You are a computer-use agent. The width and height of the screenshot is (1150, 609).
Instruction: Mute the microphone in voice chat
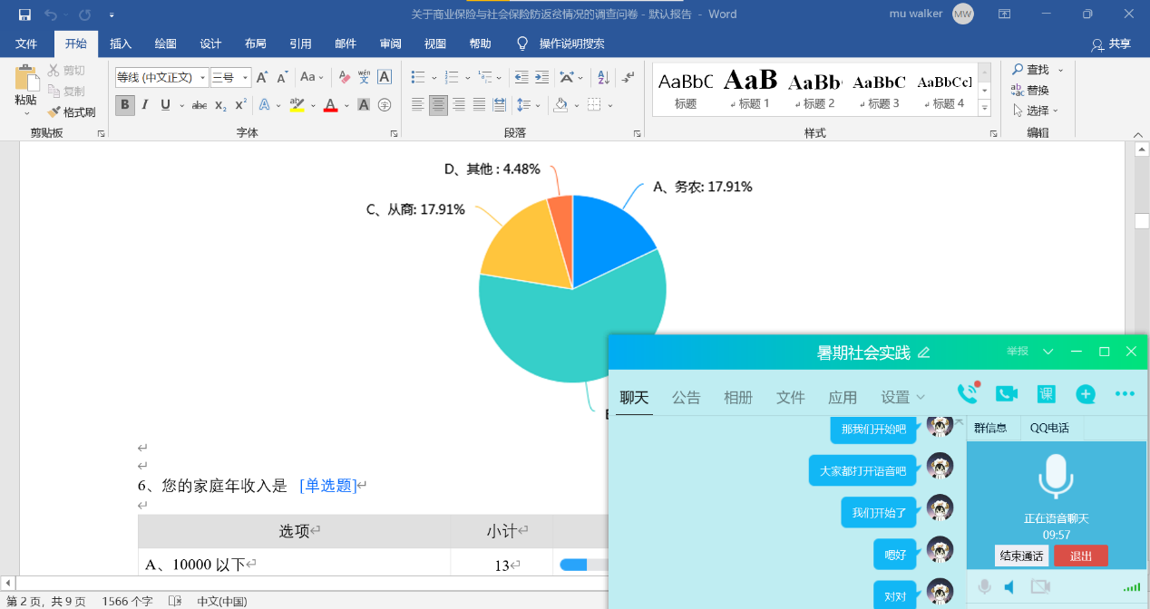click(x=984, y=587)
